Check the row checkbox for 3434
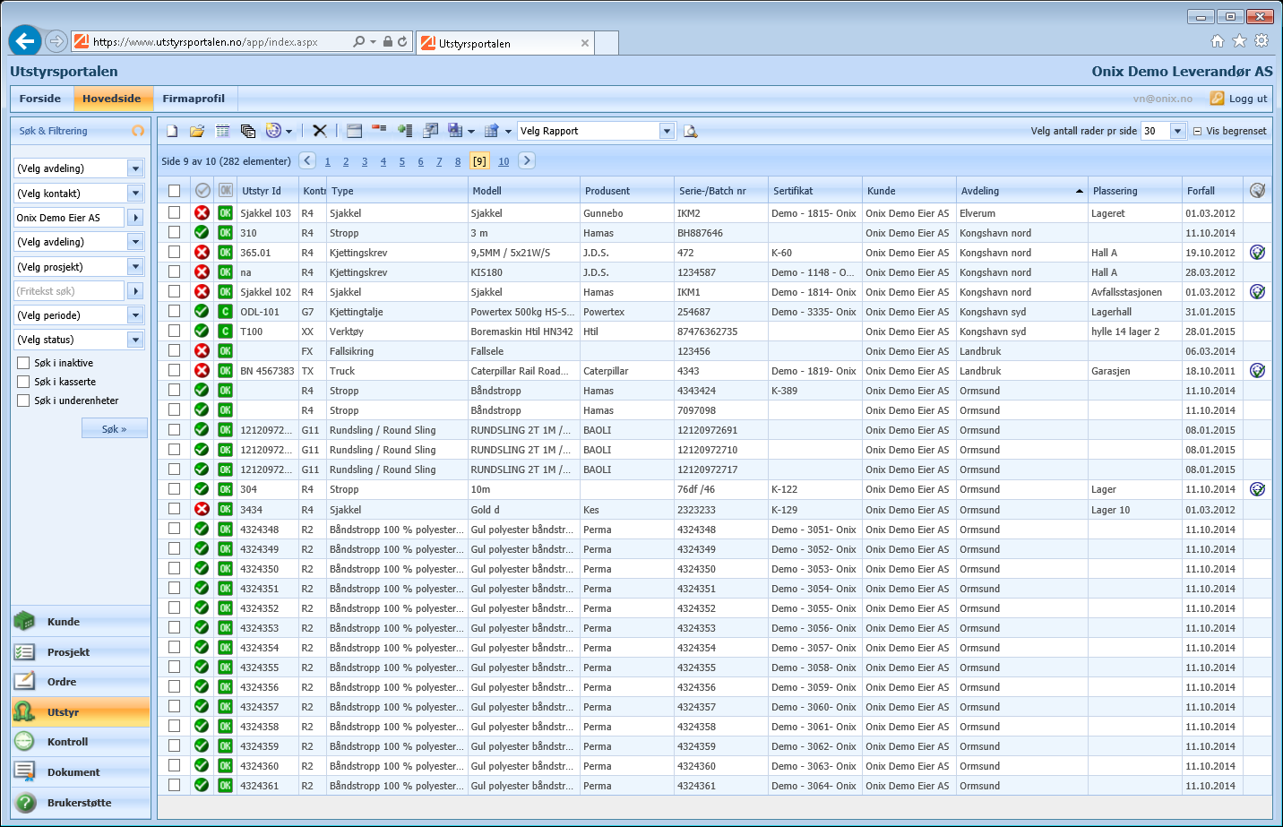1283x827 pixels. (174, 510)
